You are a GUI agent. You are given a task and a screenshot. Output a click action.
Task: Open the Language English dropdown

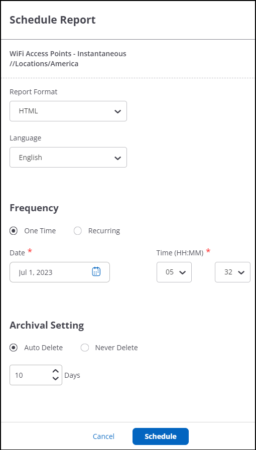click(68, 157)
